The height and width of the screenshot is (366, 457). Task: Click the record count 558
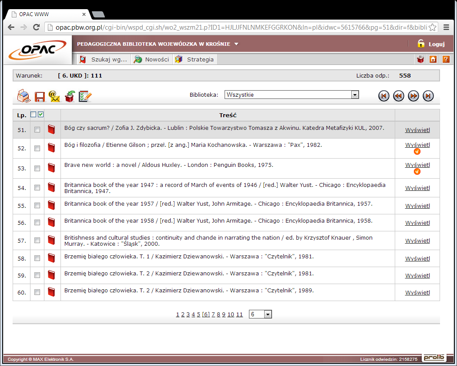[405, 75]
